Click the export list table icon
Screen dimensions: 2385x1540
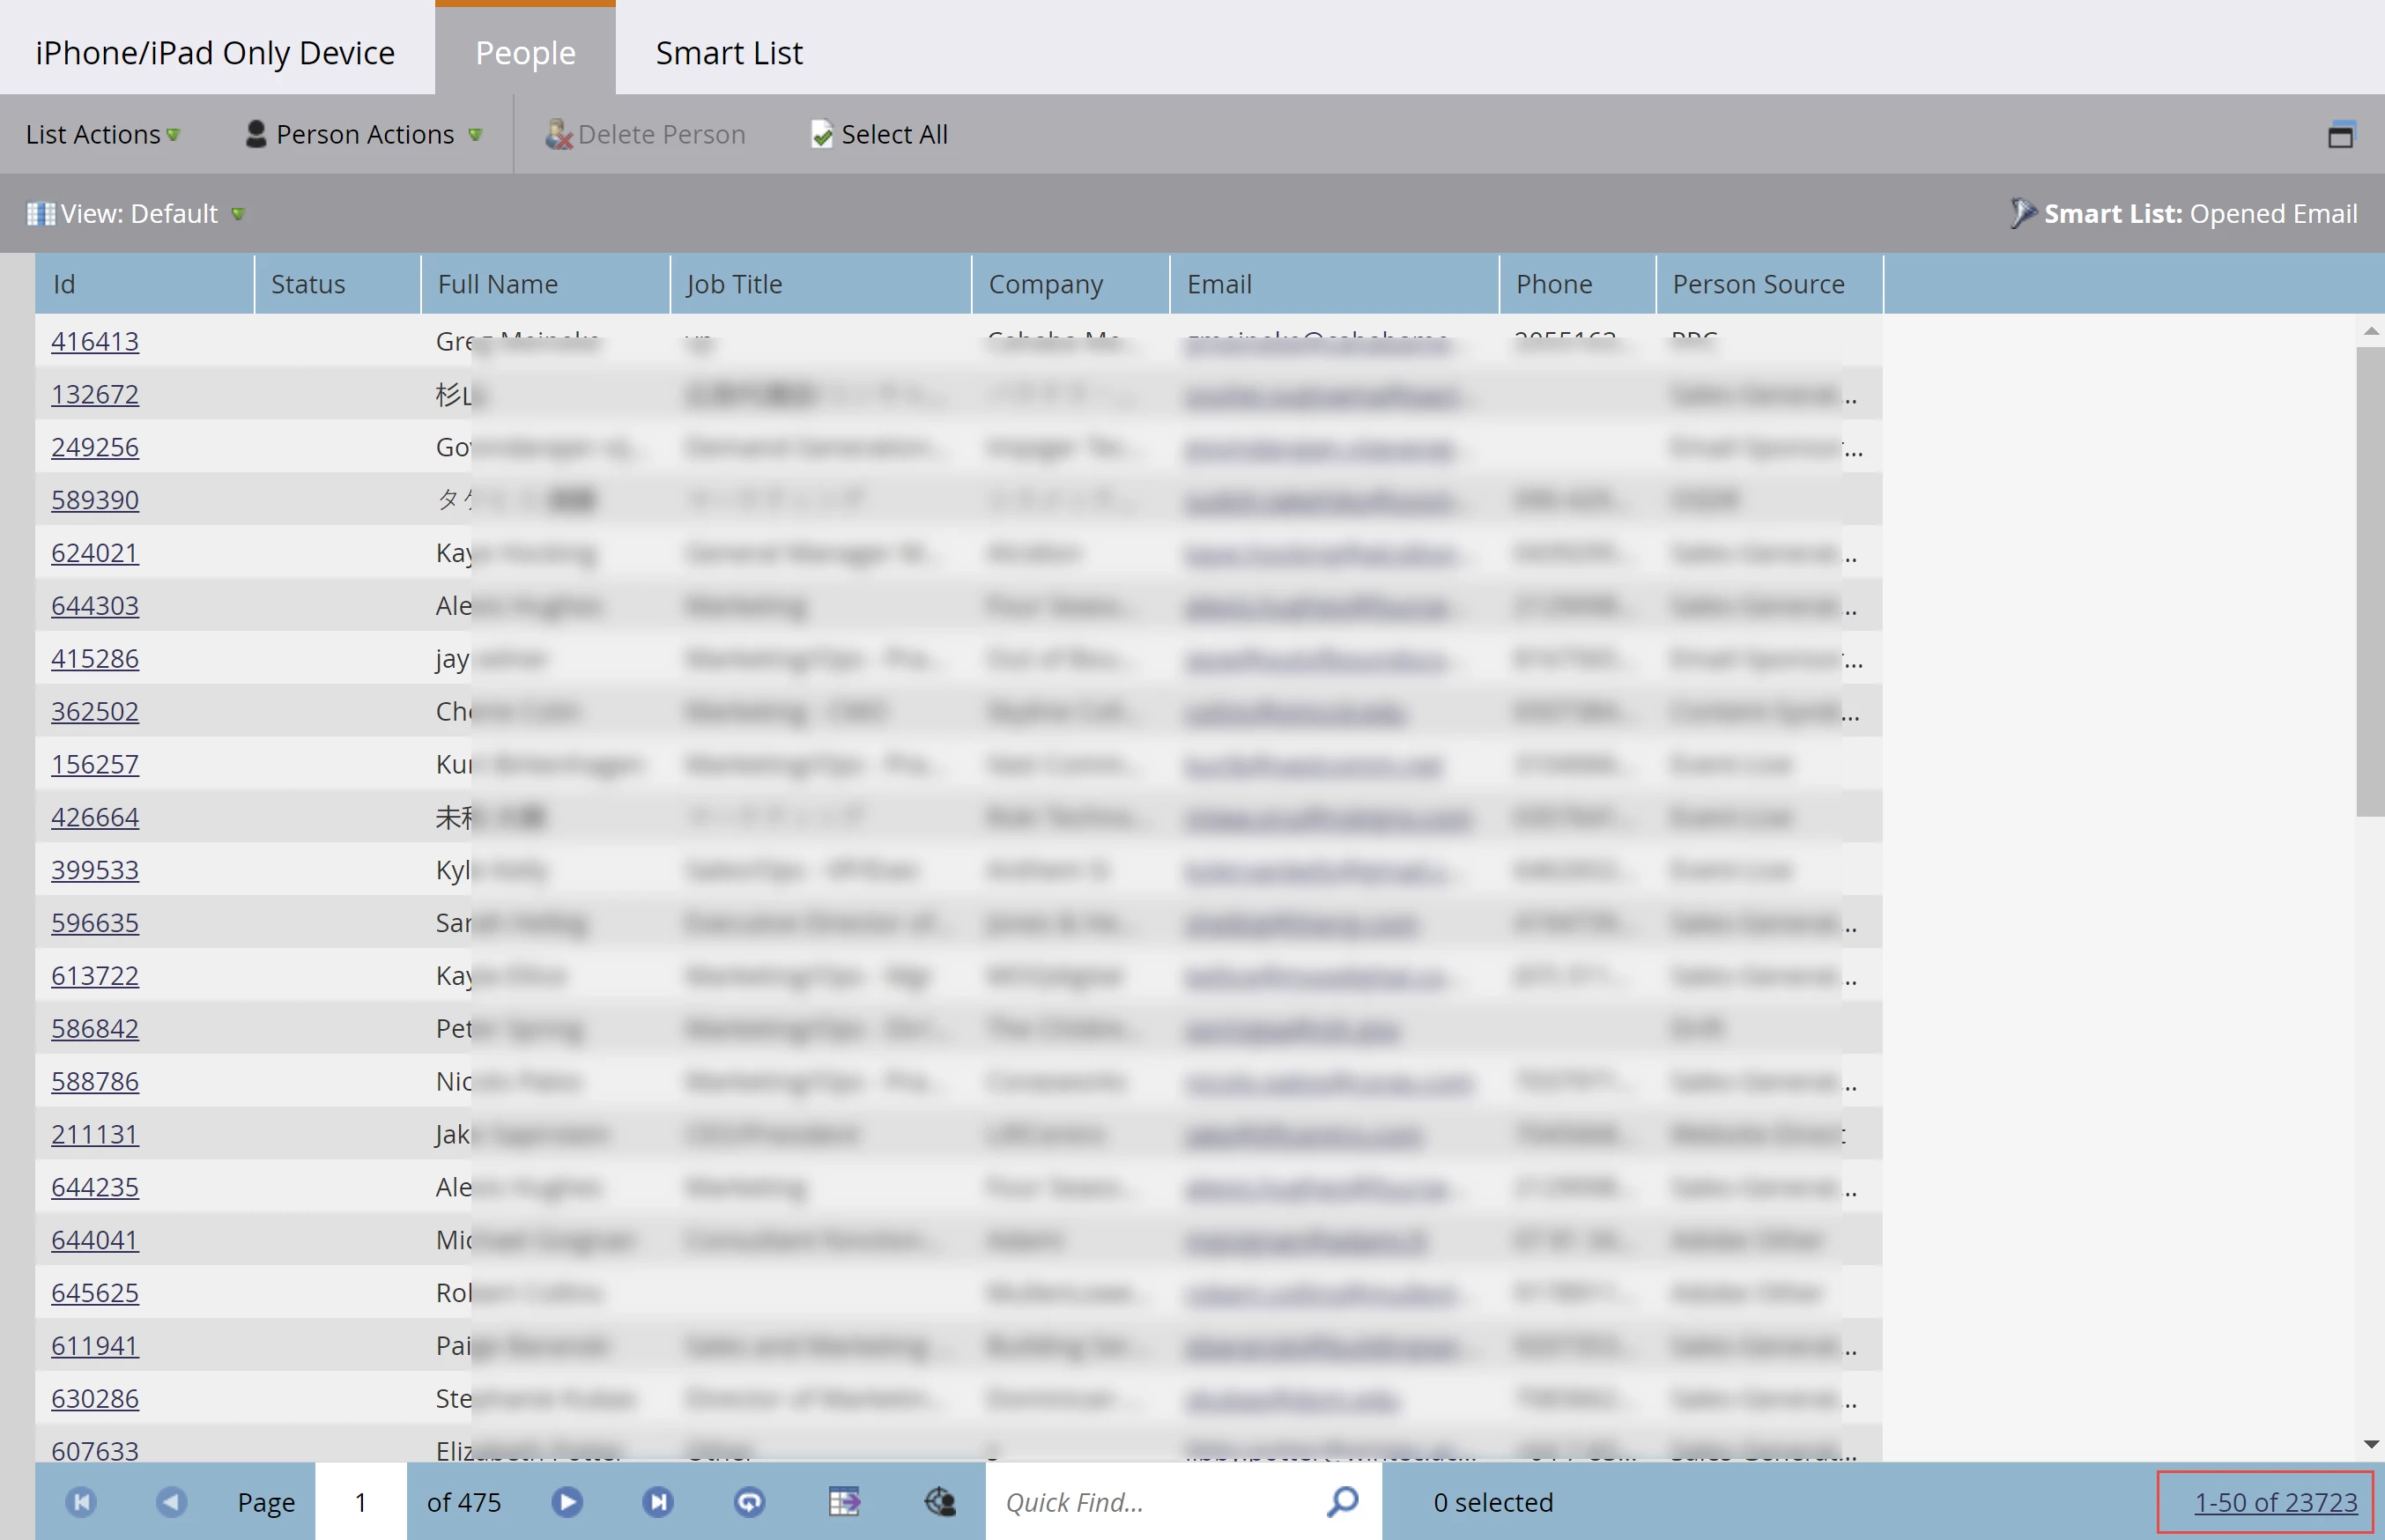pyautogui.click(x=844, y=1501)
